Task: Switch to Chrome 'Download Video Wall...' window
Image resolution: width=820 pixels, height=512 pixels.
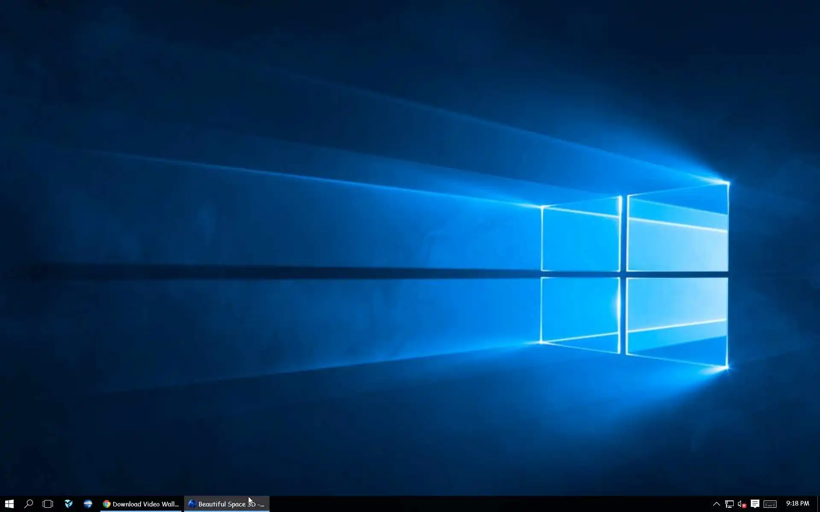Action: 141,504
